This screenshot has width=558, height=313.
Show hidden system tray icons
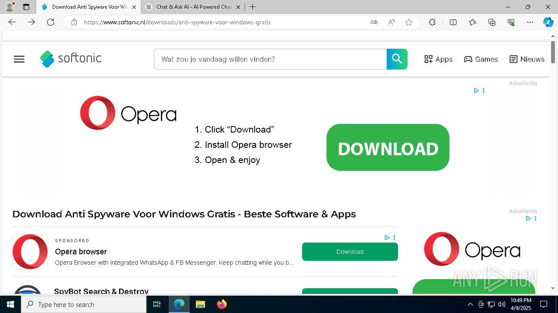point(470,304)
